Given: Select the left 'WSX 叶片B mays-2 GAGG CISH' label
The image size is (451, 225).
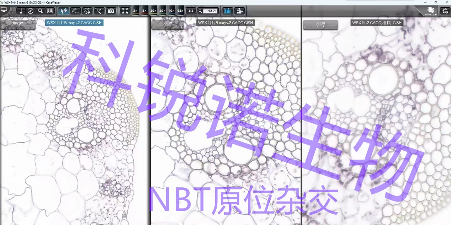Looking at the screenshot, I should [x=74, y=23].
